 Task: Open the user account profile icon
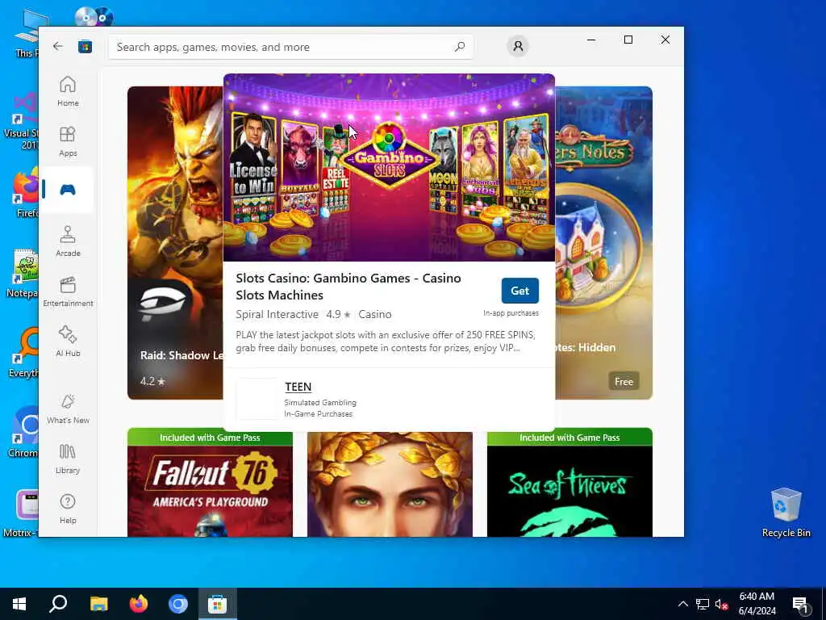[x=518, y=46]
